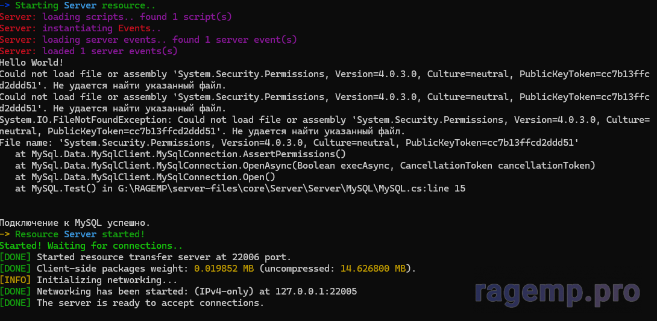Click the arrow before Resource Server started

5,234
